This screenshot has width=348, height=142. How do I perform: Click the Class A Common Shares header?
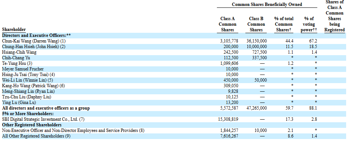(x=227, y=24)
